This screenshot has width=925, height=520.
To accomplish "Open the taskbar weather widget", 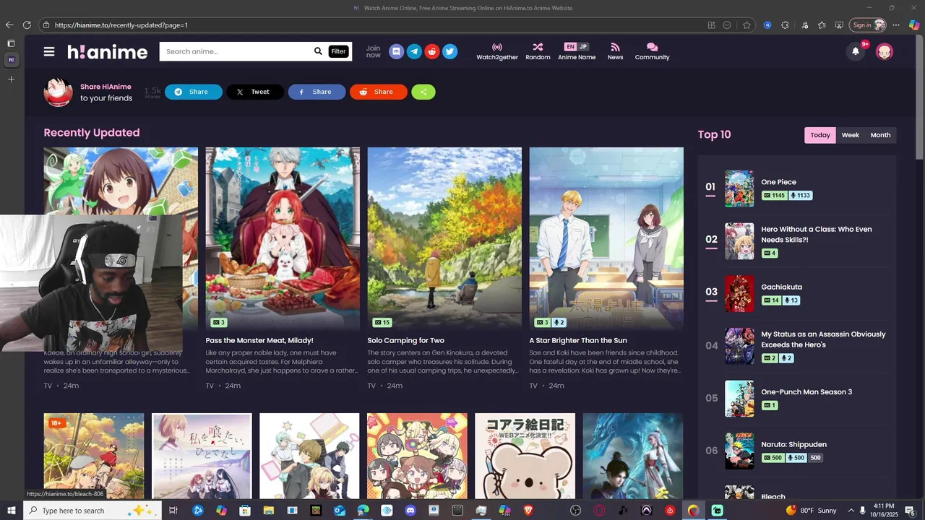I will (x=811, y=511).
